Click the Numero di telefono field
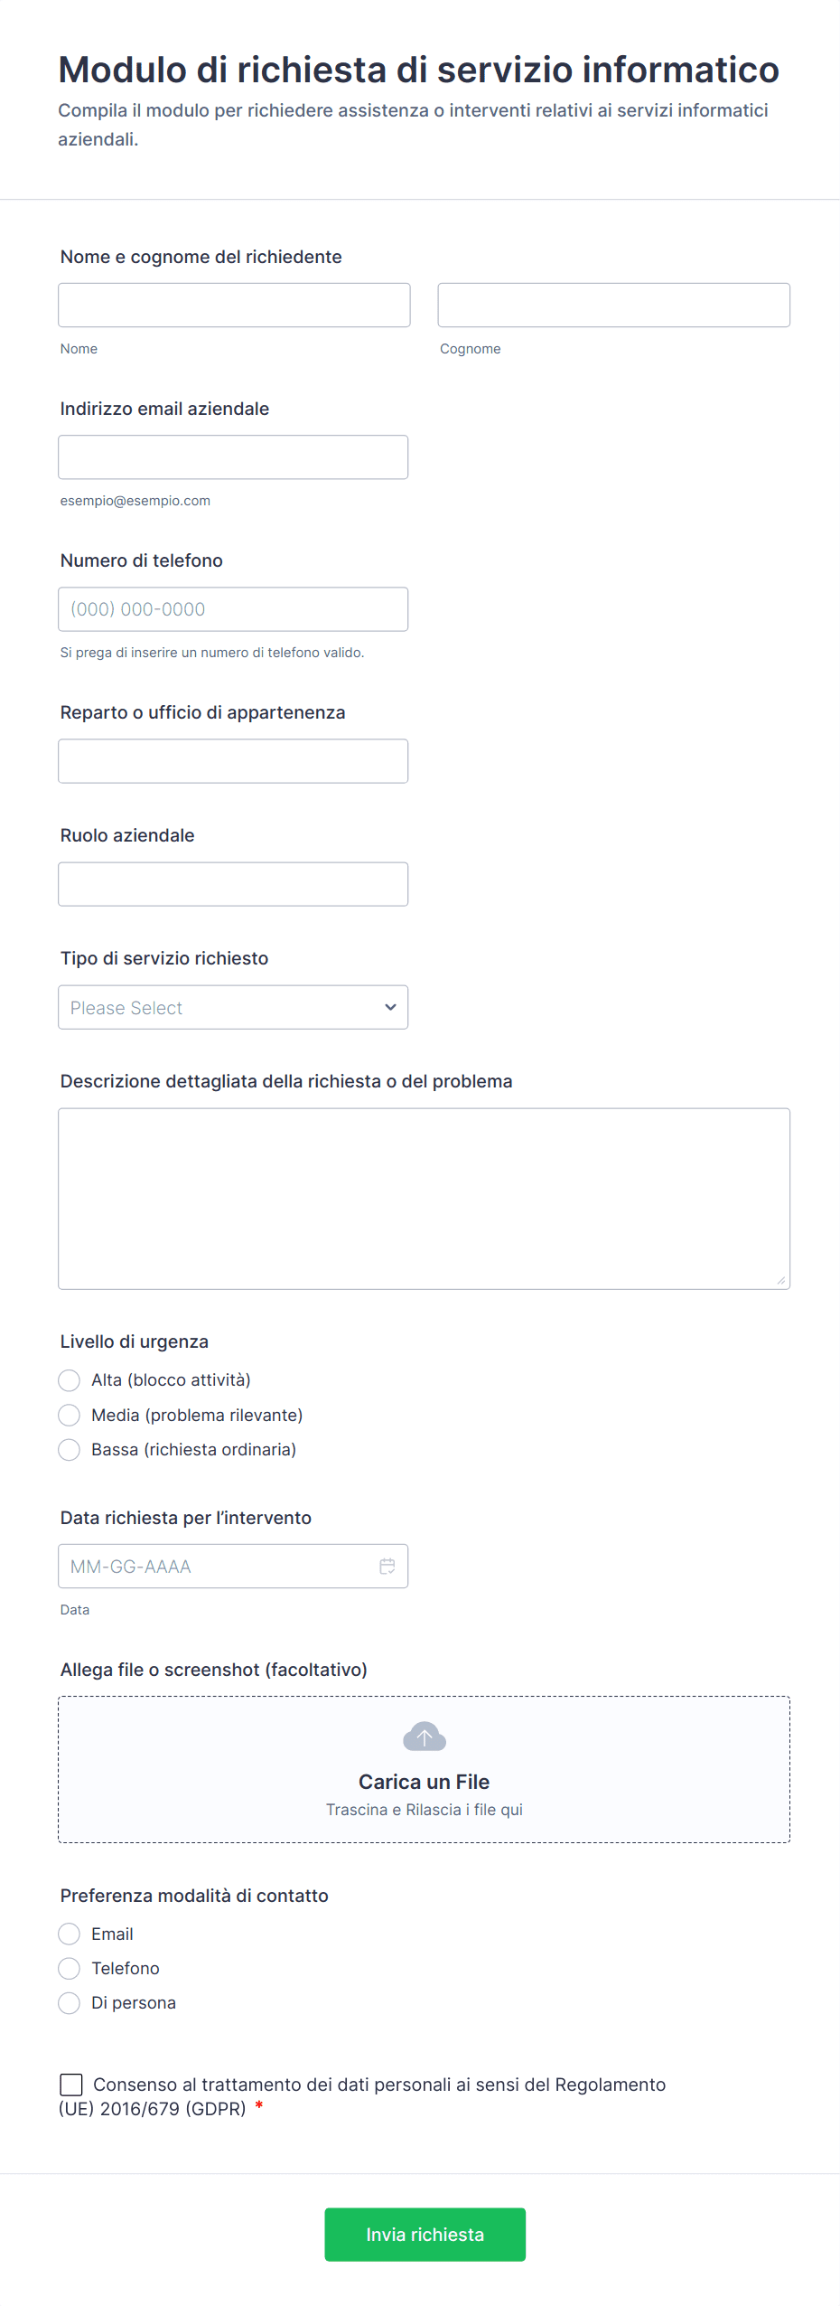840x2306 pixels. point(233,608)
